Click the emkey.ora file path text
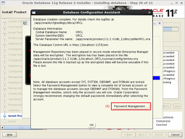Image resolution: width=185 pixels, height=139 pixels. click(x=86, y=59)
